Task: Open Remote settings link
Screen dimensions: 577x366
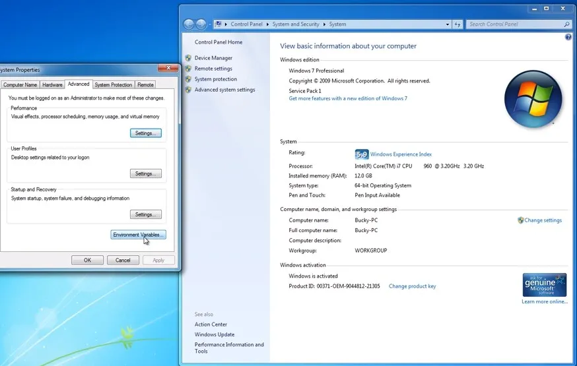Action: (x=213, y=69)
